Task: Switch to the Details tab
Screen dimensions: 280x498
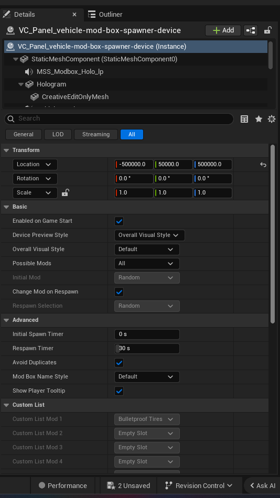Action: tap(41, 14)
